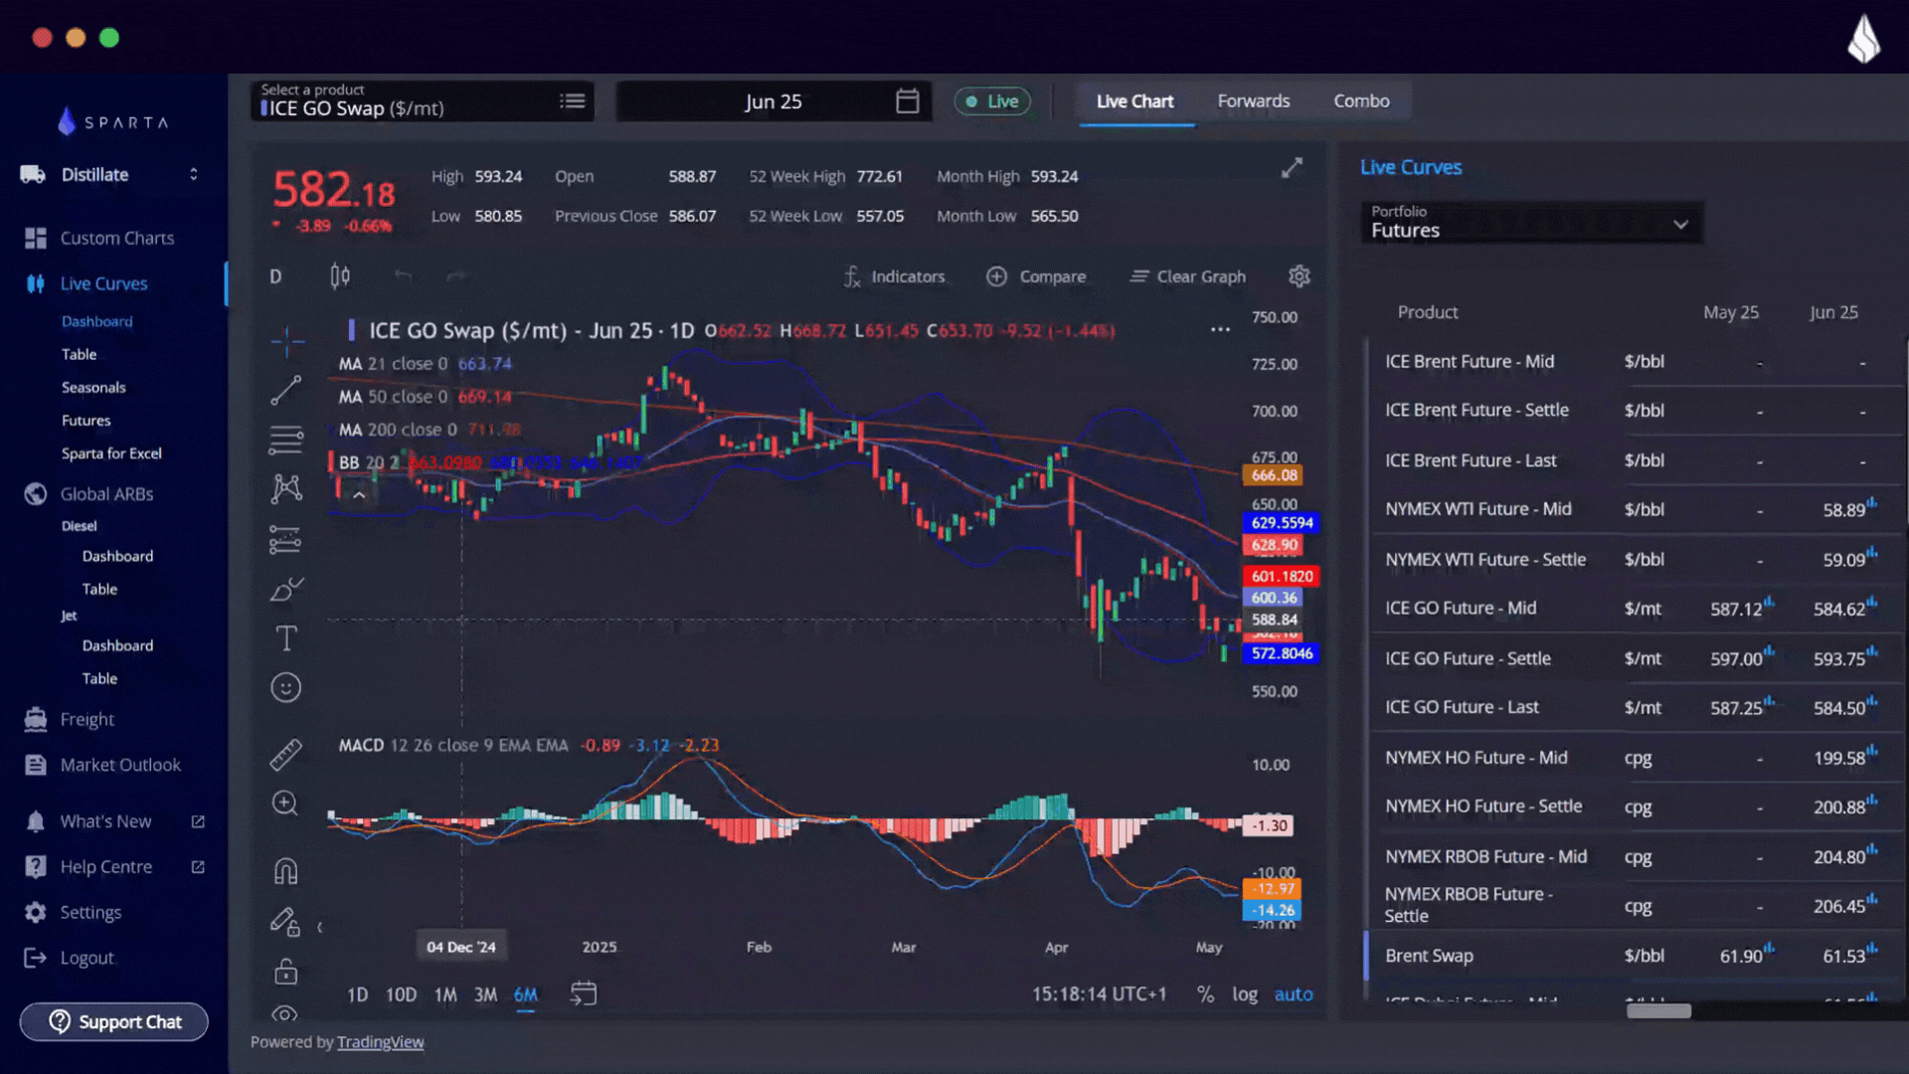Viewport: 1909px width, 1074px height.
Task: Click the Sparta flame logo top right
Action: [1864, 40]
